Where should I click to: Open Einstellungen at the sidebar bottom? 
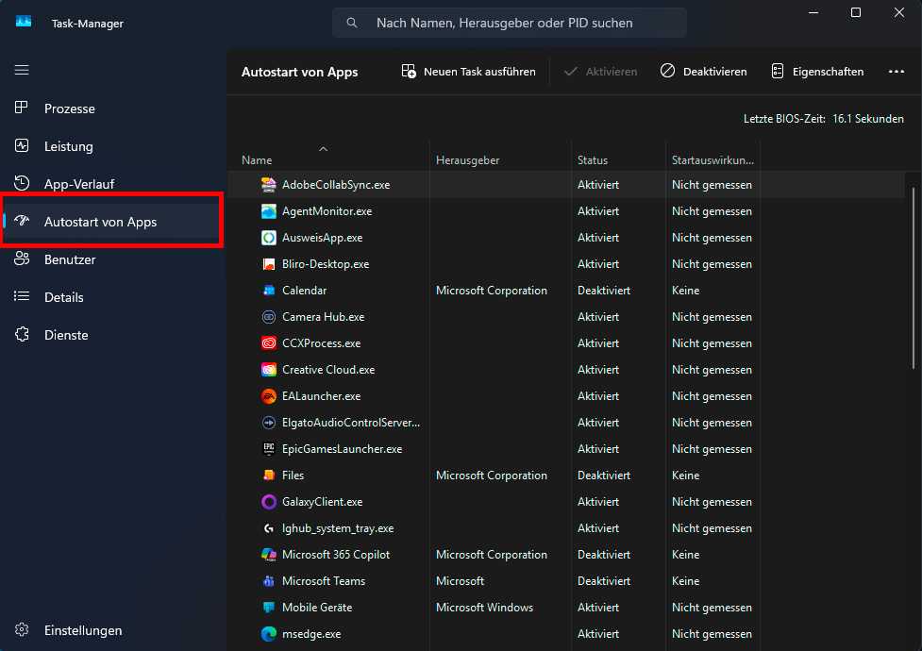(x=111, y=630)
